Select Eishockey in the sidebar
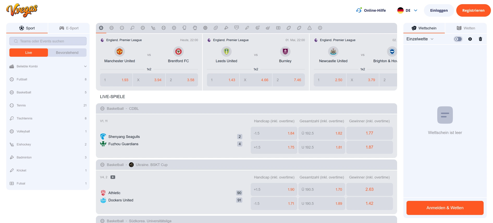493x223 pixels. pos(48,144)
